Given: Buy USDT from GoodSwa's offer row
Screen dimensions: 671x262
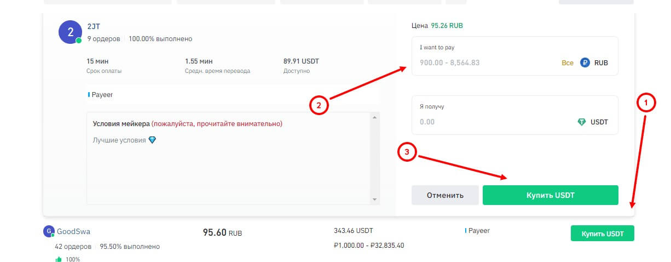Looking at the screenshot, I should (x=601, y=233).
